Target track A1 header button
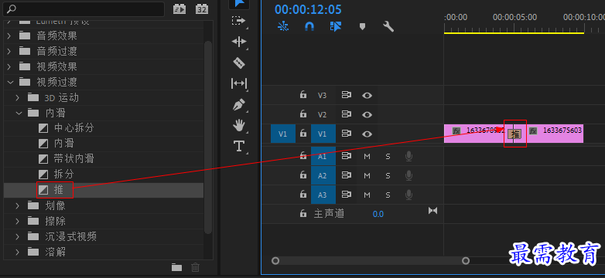Screen dimensions: 605x278 pyautogui.click(x=323, y=156)
